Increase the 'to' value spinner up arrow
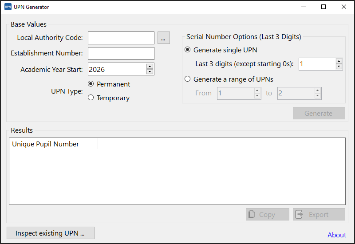Viewport: 355px width, 244px height. [317, 91]
